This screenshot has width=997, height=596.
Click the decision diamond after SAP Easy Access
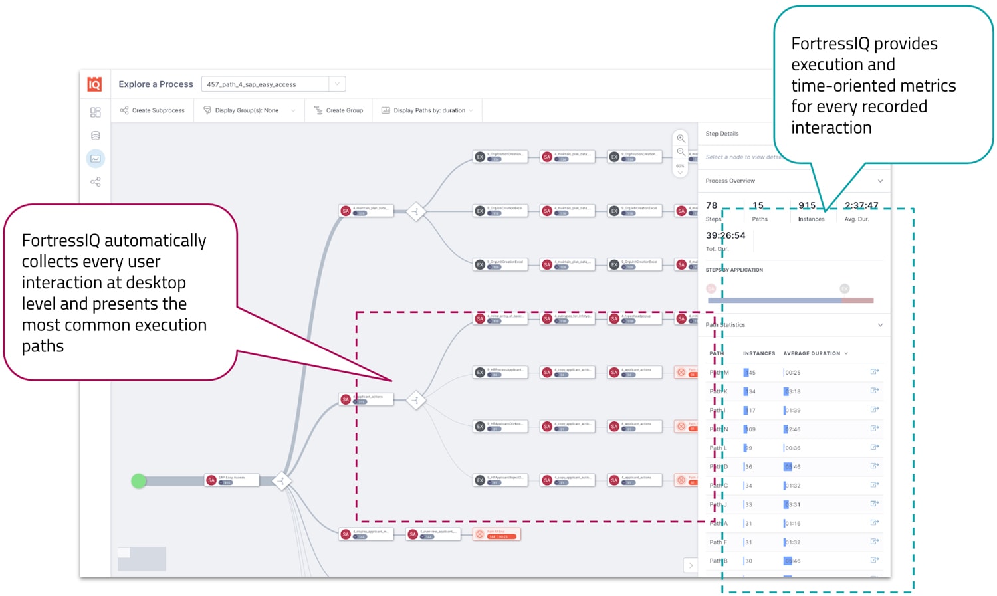click(282, 481)
